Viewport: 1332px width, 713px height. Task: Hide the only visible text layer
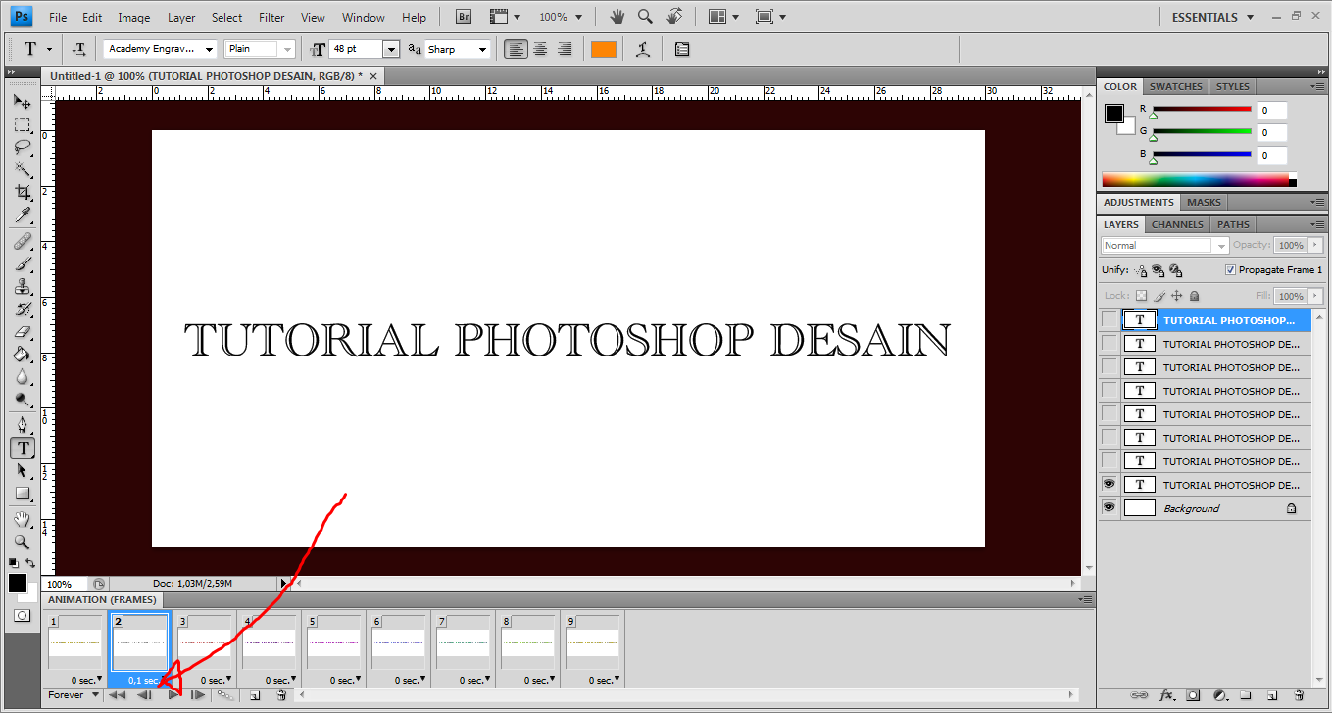tap(1109, 485)
